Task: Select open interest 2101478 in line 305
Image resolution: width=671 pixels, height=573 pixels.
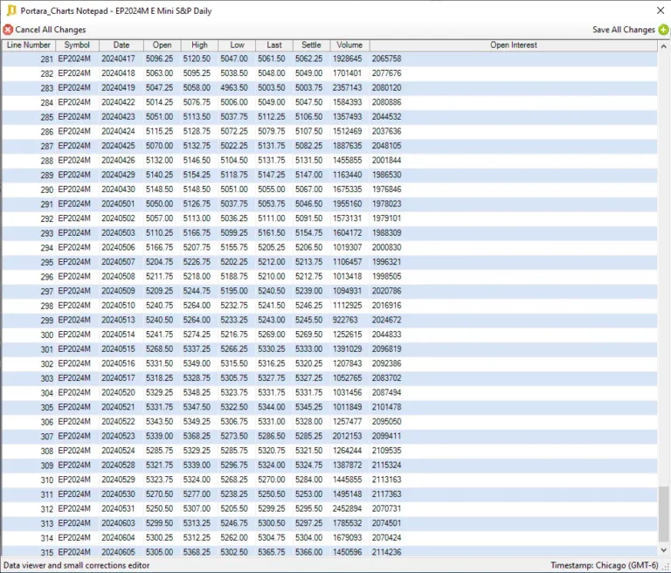Action: (x=386, y=407)
